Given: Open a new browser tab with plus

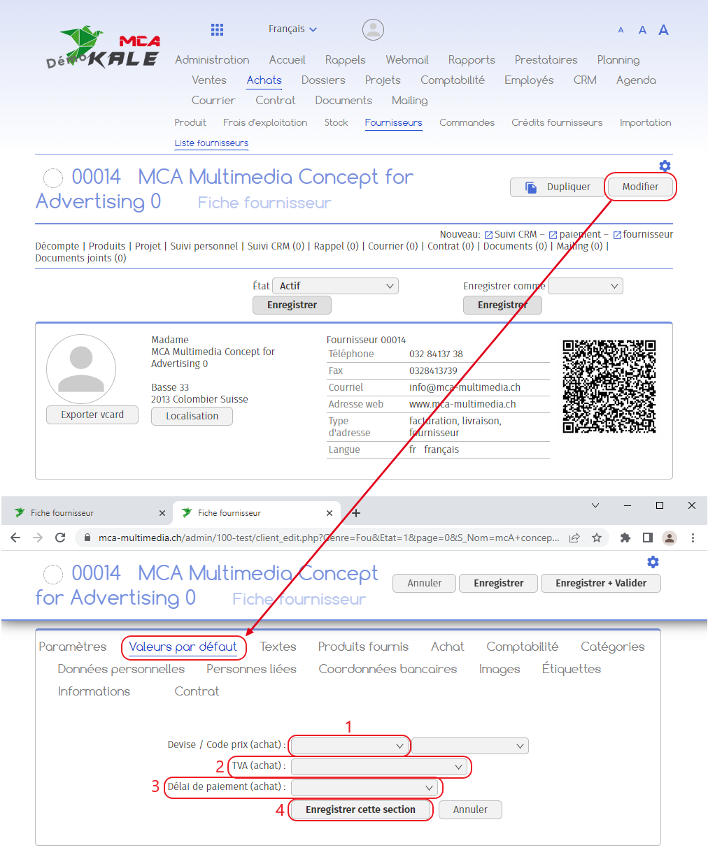Looking at the screenshot, I should point(356,513).
